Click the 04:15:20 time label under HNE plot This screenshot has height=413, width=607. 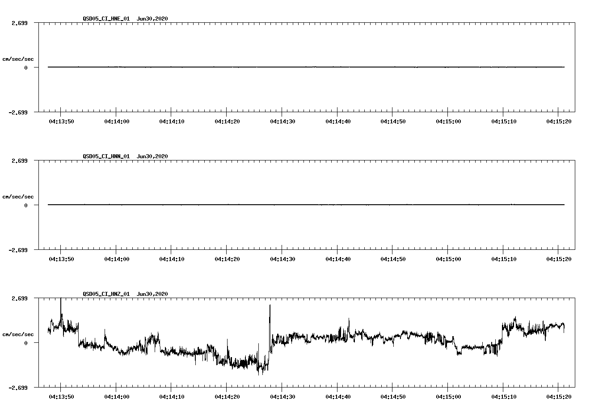point(559,121)
